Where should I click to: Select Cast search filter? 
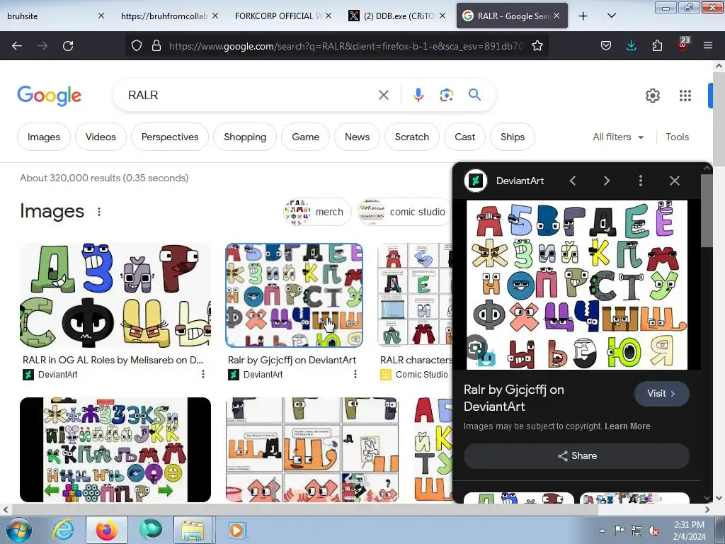tap(464, 137)
